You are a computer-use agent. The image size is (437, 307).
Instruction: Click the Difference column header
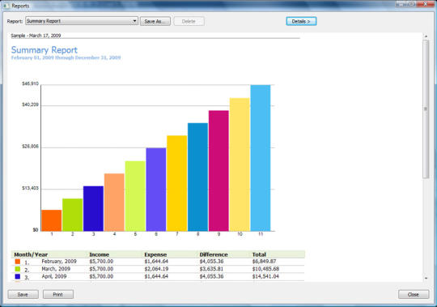[x=214, y=254]
